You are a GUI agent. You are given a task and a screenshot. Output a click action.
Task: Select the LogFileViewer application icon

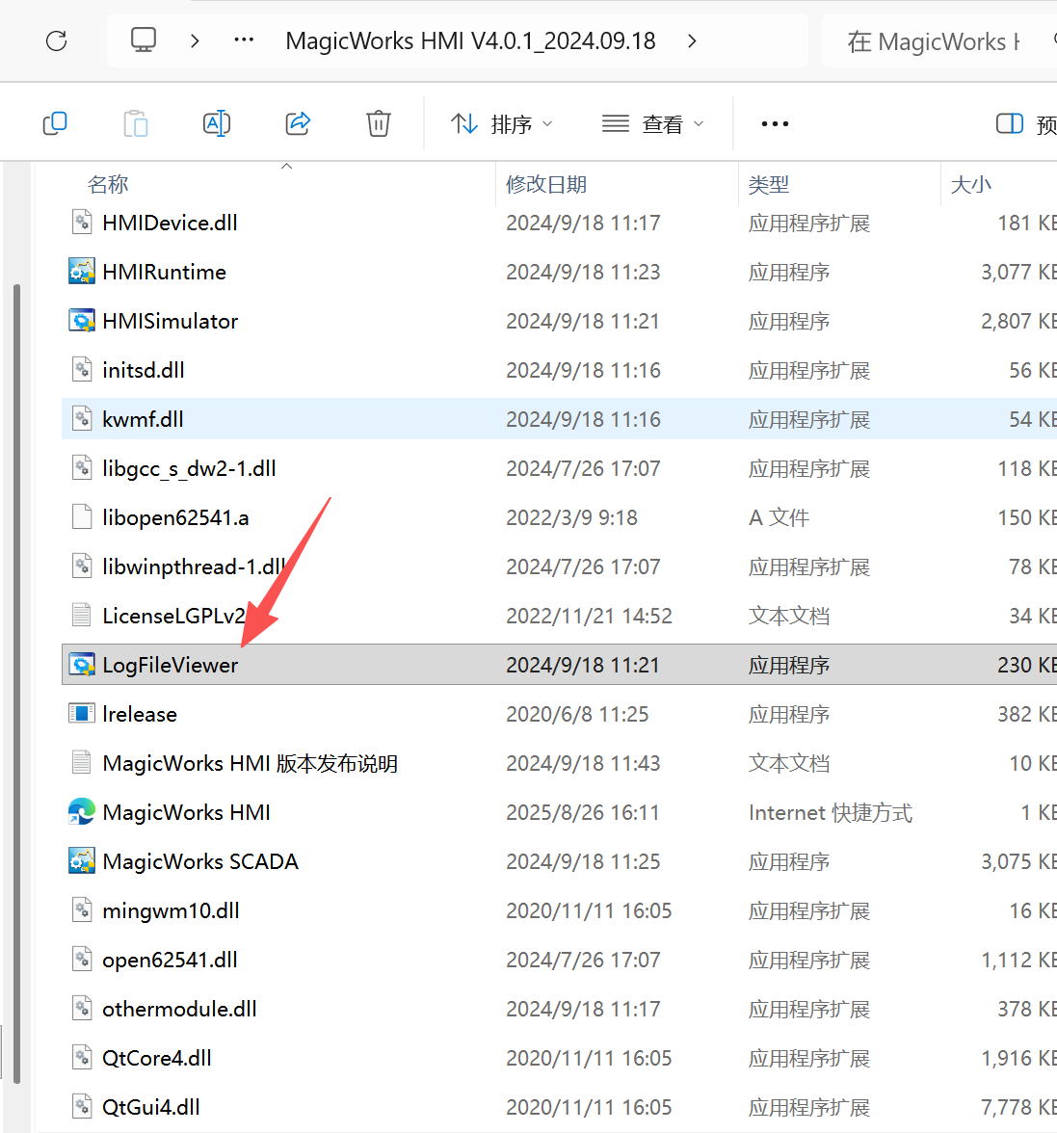[x=82, y=664]
